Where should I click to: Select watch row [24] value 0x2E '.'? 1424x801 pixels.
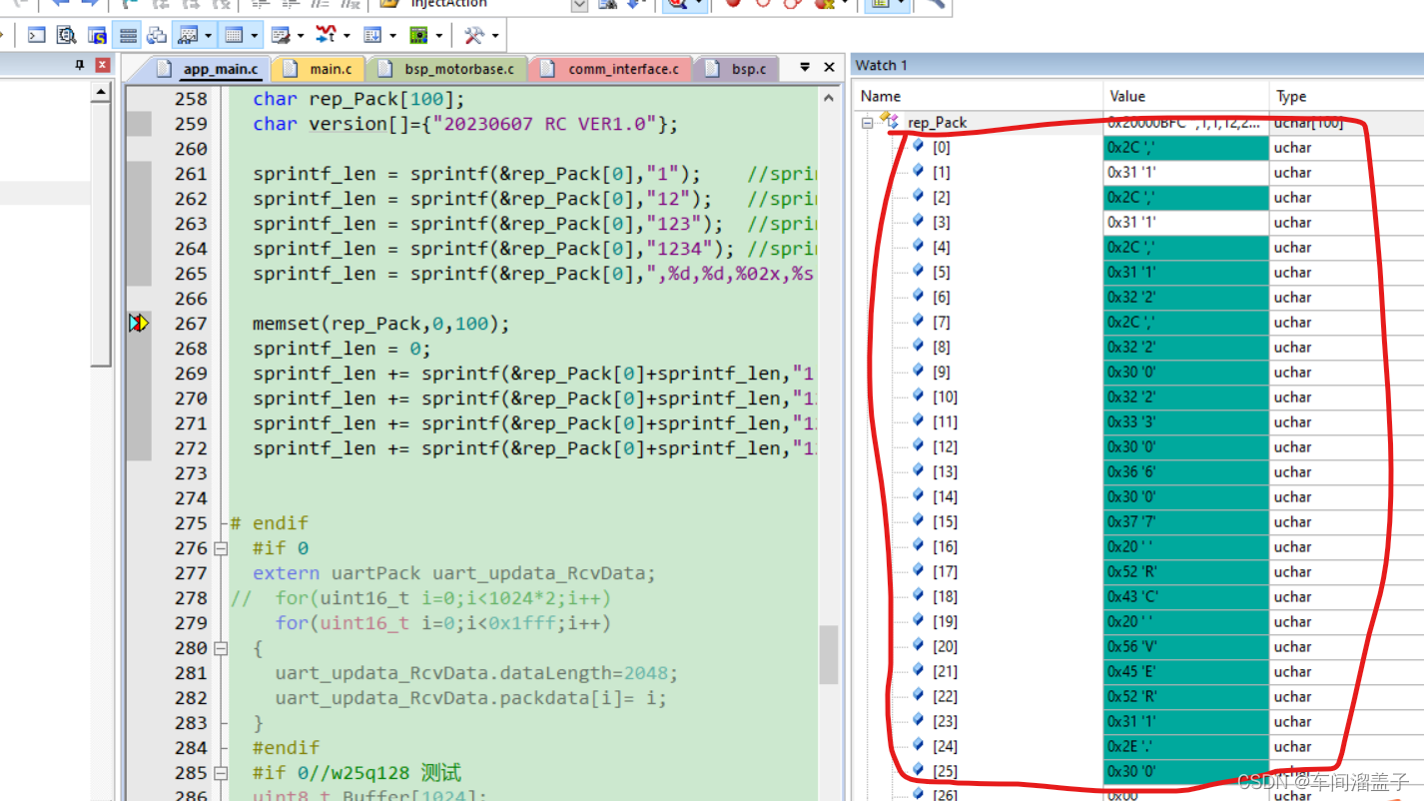pos(1186,747)
